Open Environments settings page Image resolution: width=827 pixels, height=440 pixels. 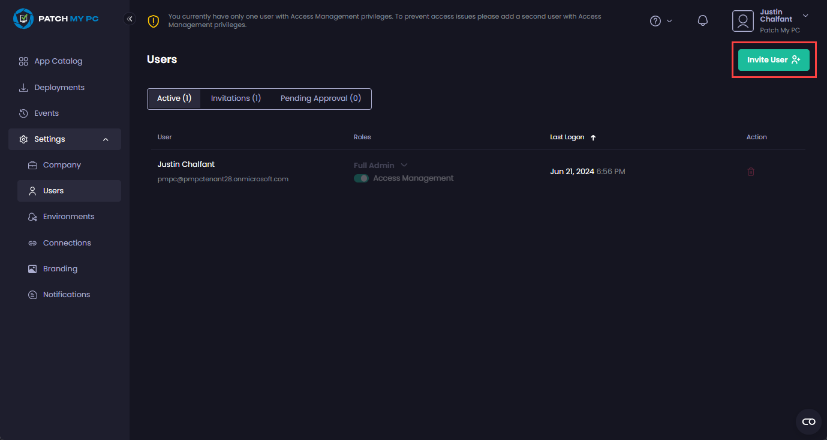click(68, 217)
